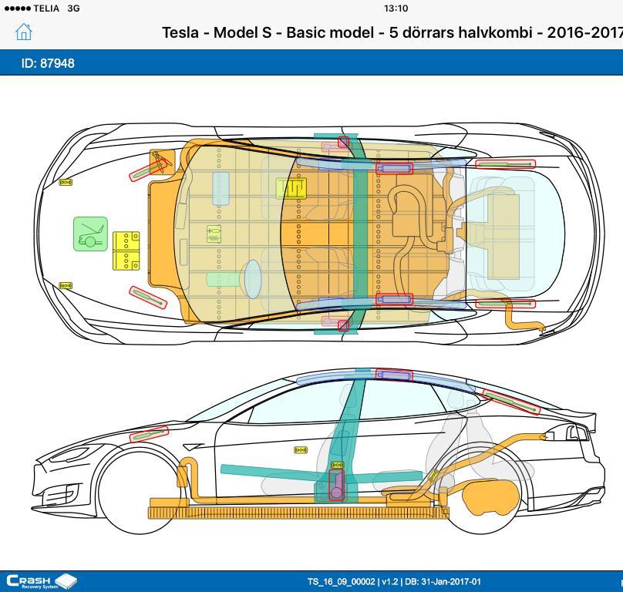The width and height of the screenshot is (623, 592).
Task: Tap the yellow B-pillar sensor in side view
Action: [337, 465]
